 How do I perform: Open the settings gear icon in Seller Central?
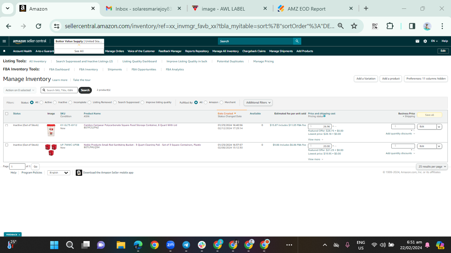425,41
